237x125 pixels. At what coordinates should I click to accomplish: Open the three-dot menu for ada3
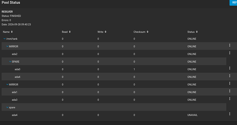click(229, 99)
